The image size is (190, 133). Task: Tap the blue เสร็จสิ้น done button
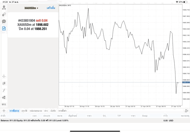tap(51, 8)
